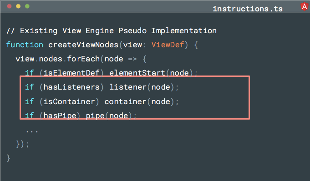Click the red close window dot
Viewport: 310px width, 181px height.
(9, 6)
